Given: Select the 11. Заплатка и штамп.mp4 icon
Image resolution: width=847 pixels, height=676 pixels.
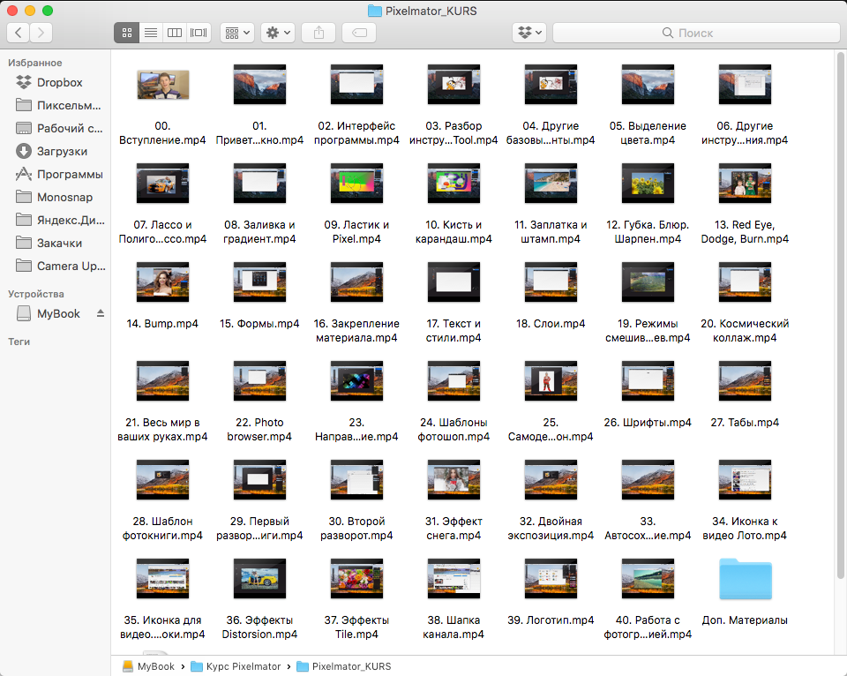Looking at the screenshot, I should point(551,184).
